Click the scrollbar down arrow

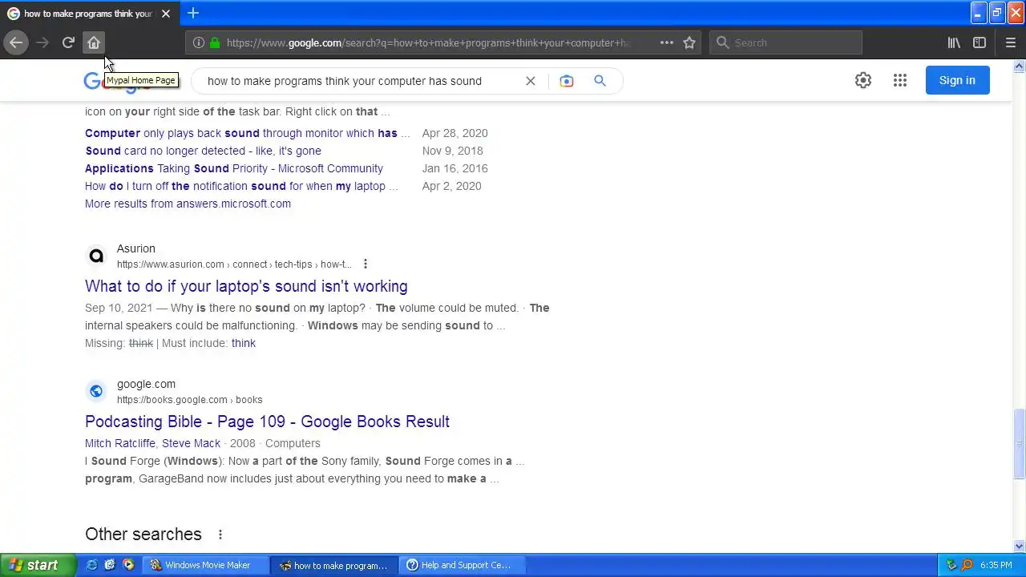coord(1020,547)
